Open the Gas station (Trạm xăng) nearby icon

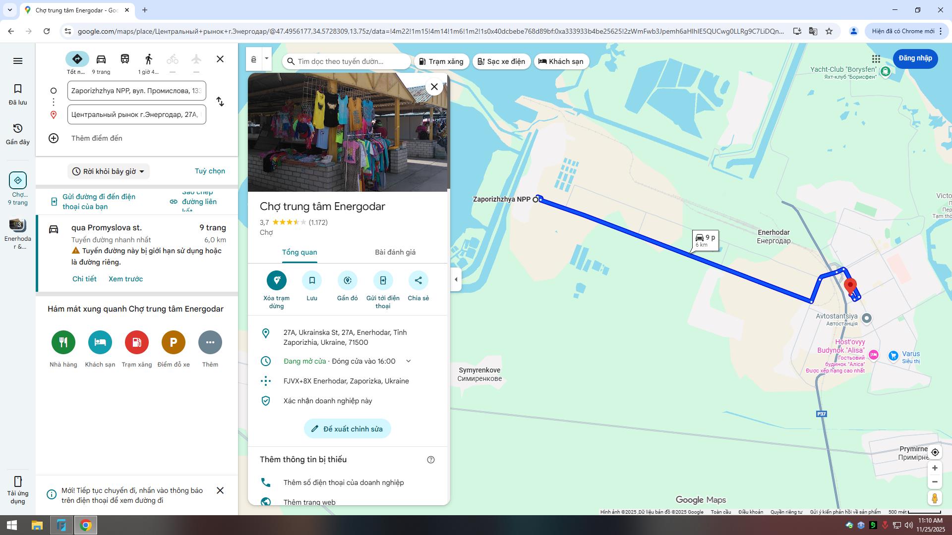point(137,342)
